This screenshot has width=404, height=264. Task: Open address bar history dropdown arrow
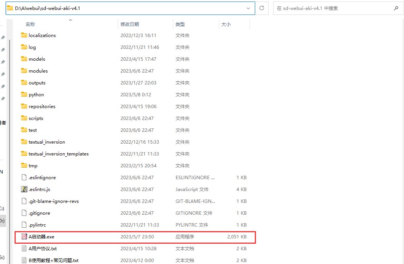[249, 8]
